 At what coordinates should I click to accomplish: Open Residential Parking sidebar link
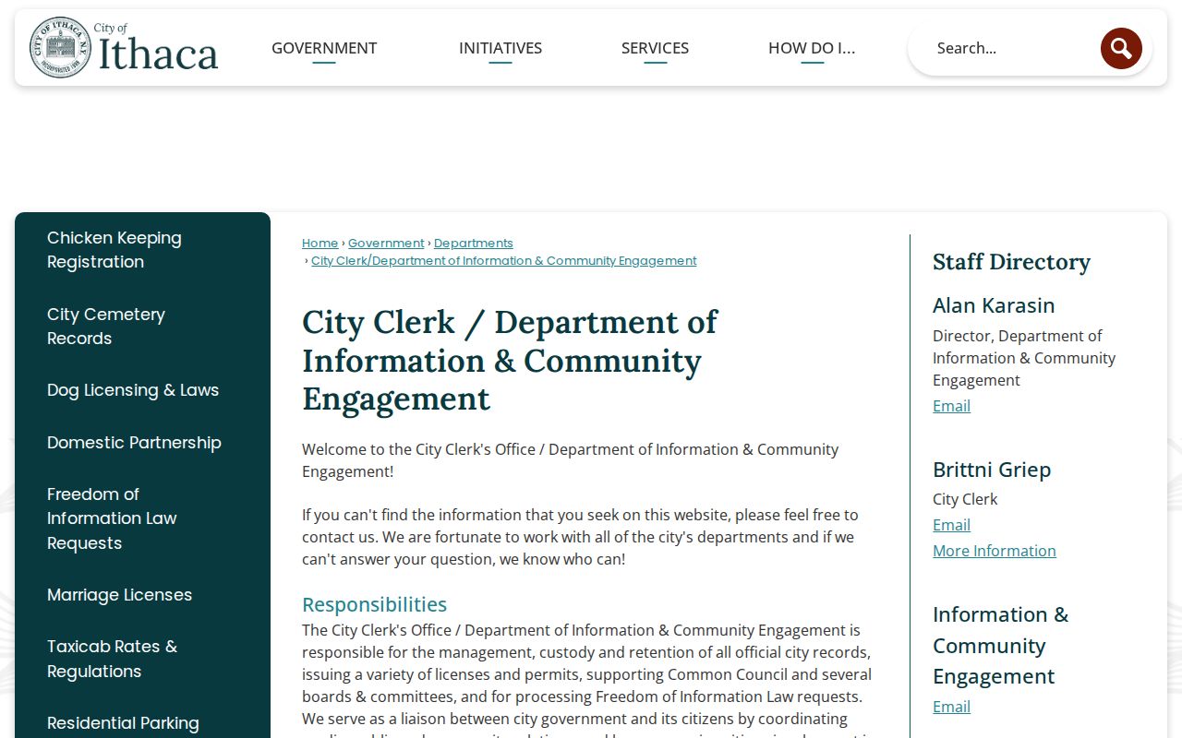[123, 723]
